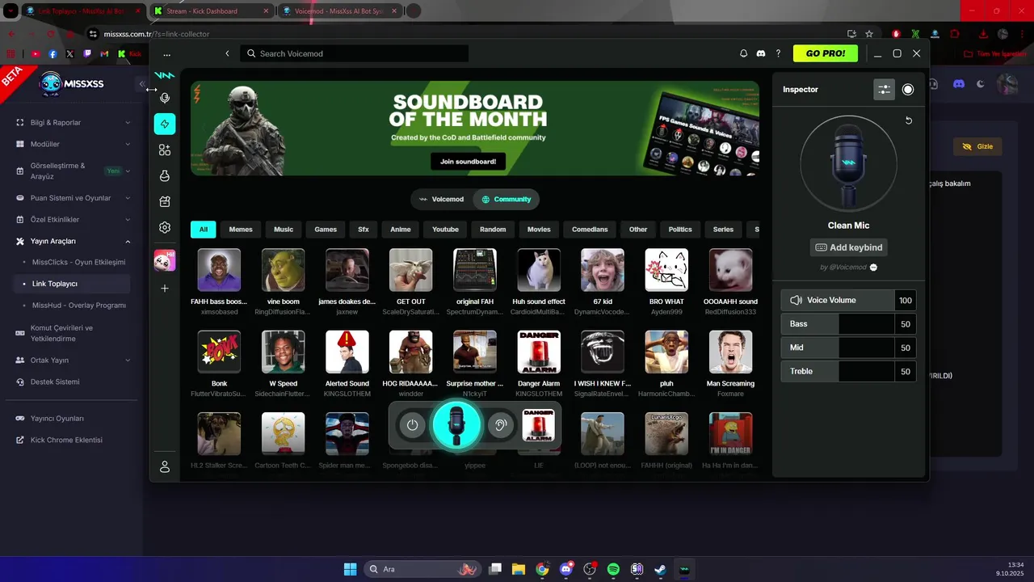The height and width of the screenshot is (582, 1034).
Task: Switch soundboard source to Voicemod
Action: coord(441,199)
